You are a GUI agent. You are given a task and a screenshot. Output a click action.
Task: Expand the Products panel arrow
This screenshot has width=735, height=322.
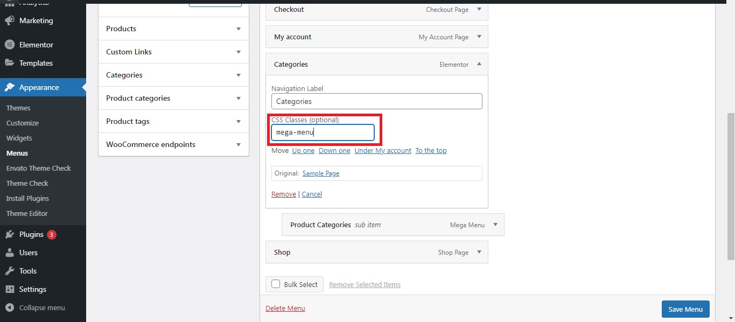pos(239,29)
